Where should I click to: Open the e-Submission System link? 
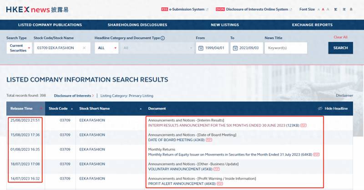[x=185, y=9]
